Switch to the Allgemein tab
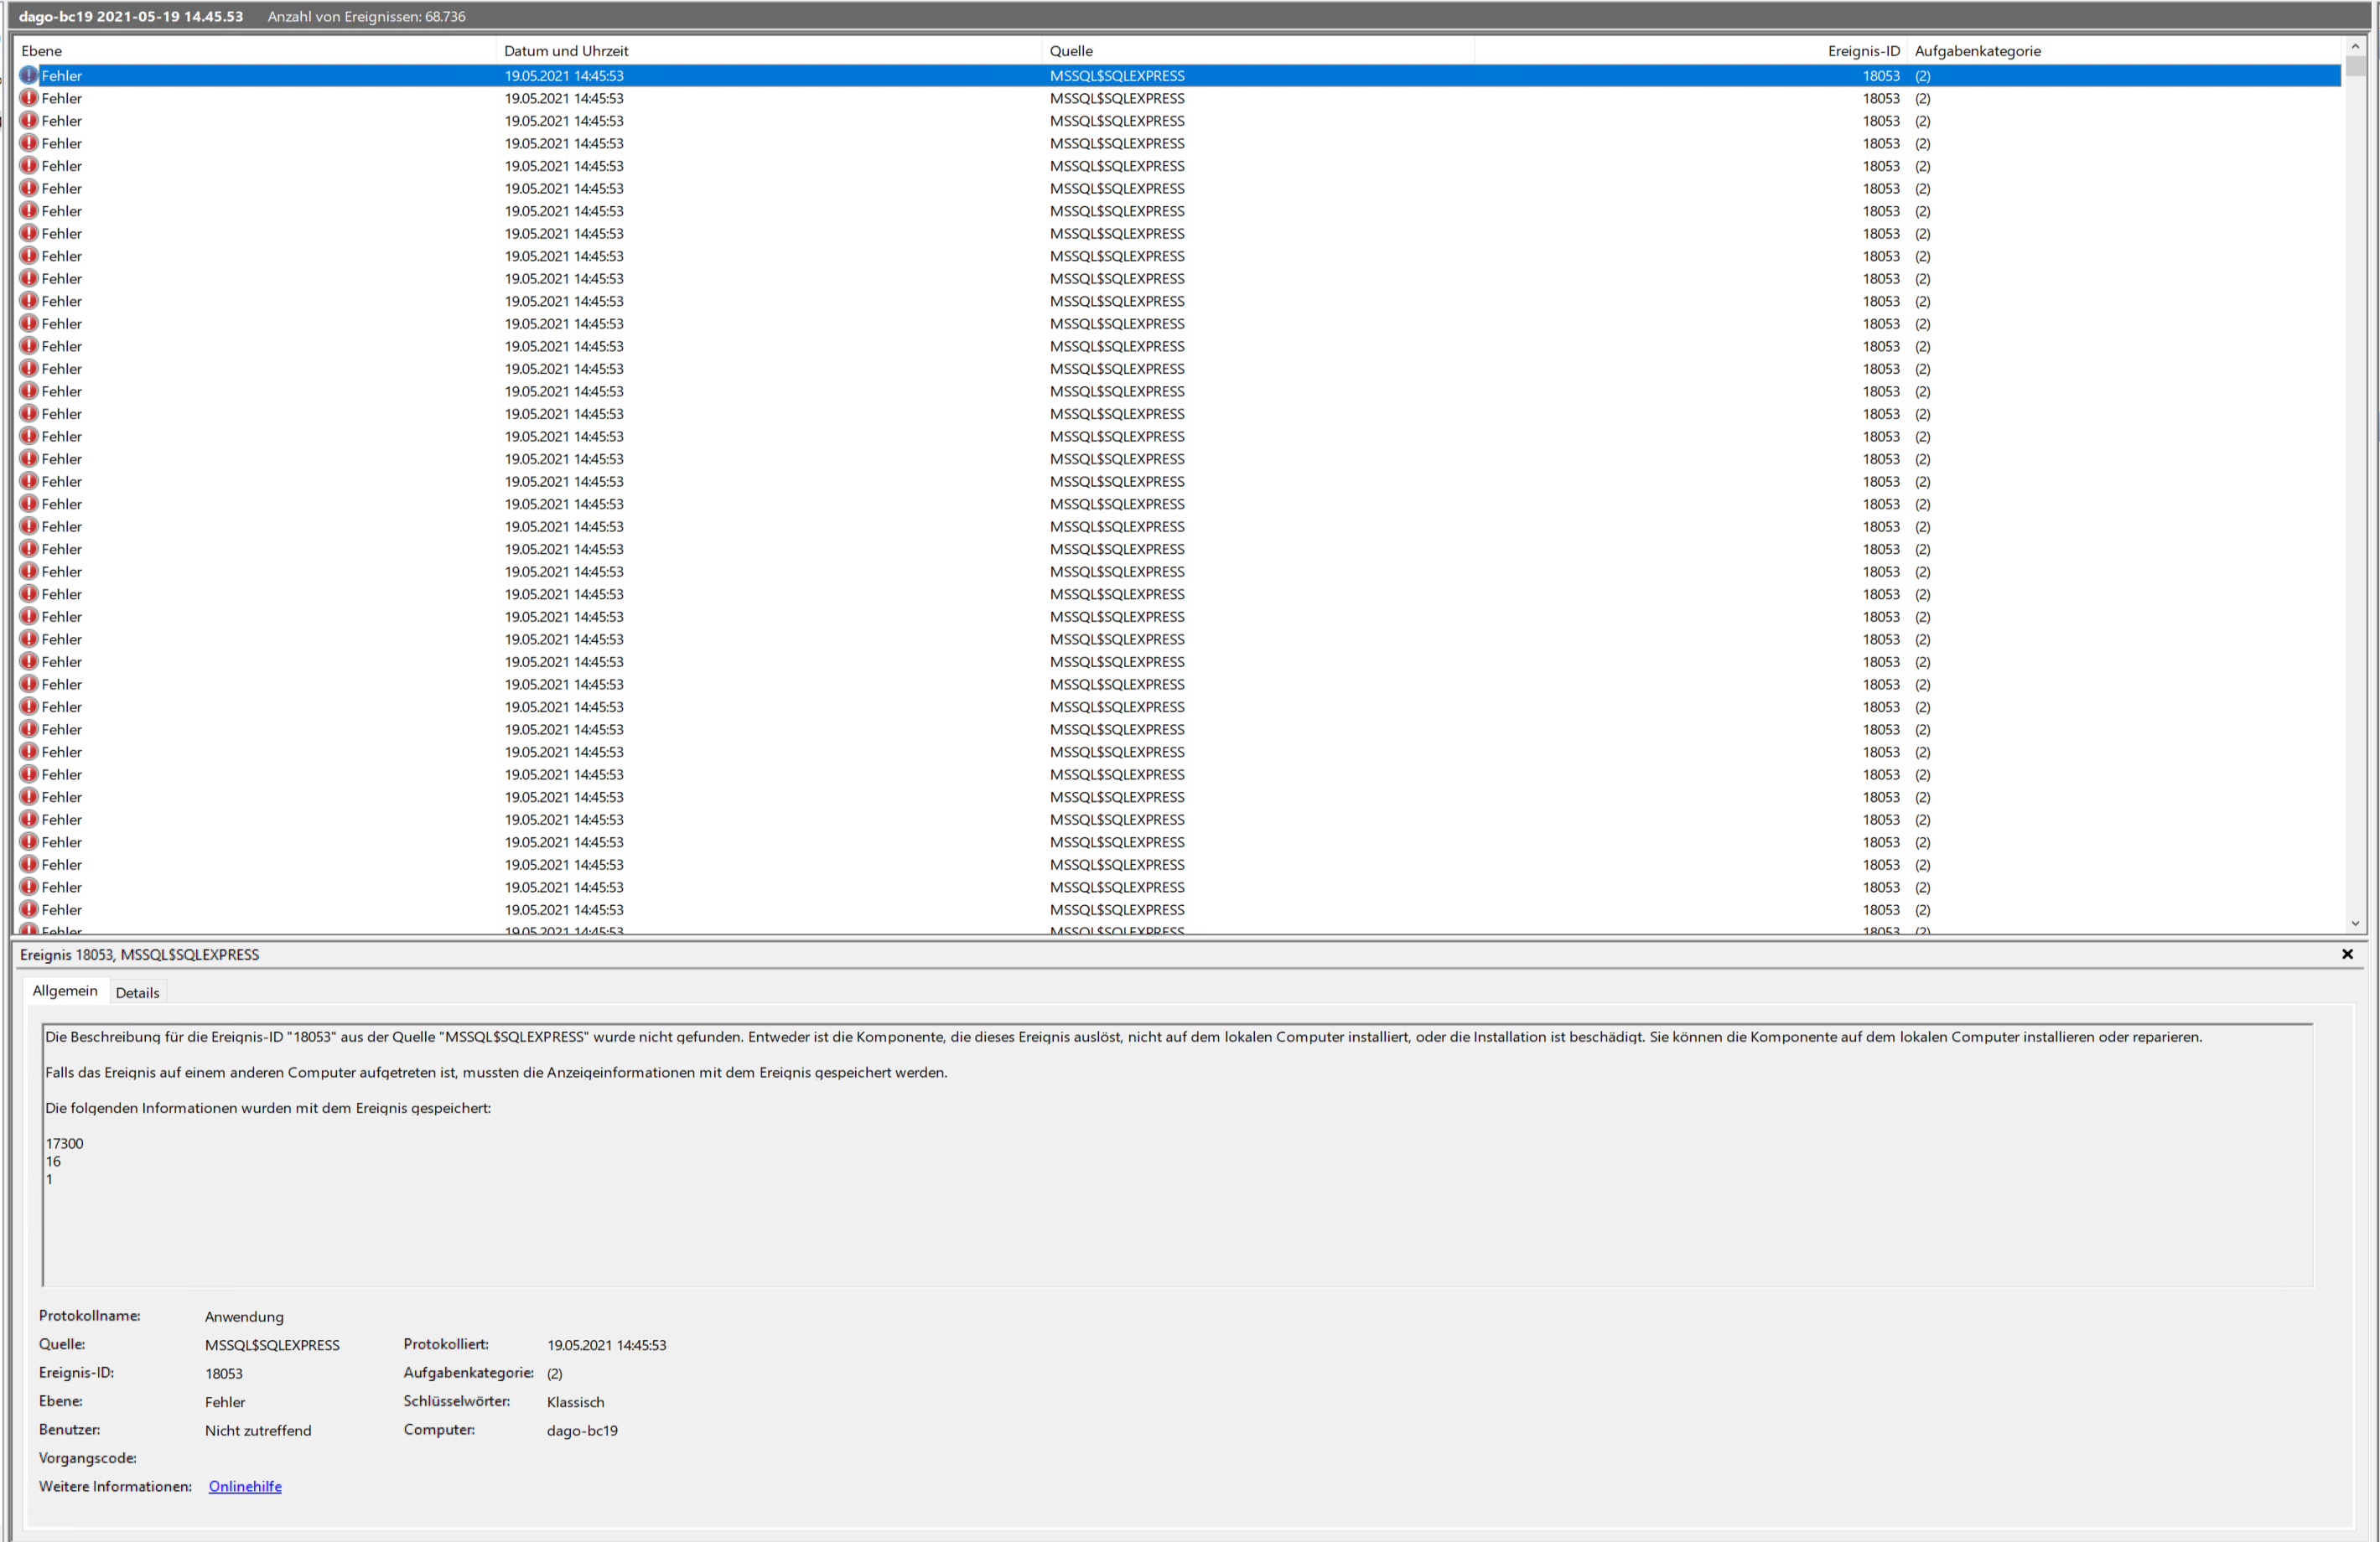Screen dimensions: 2380x1542 [65, 991]
